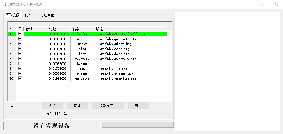The width and height of the screenshot is (283, 134).
Task: Open the device selection dropdown
Action: 137,125
